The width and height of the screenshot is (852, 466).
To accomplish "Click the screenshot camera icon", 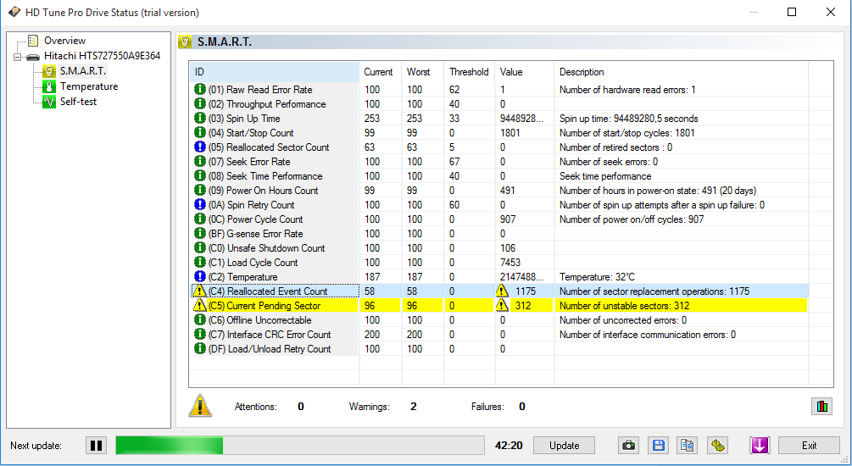I will [629, 446].
